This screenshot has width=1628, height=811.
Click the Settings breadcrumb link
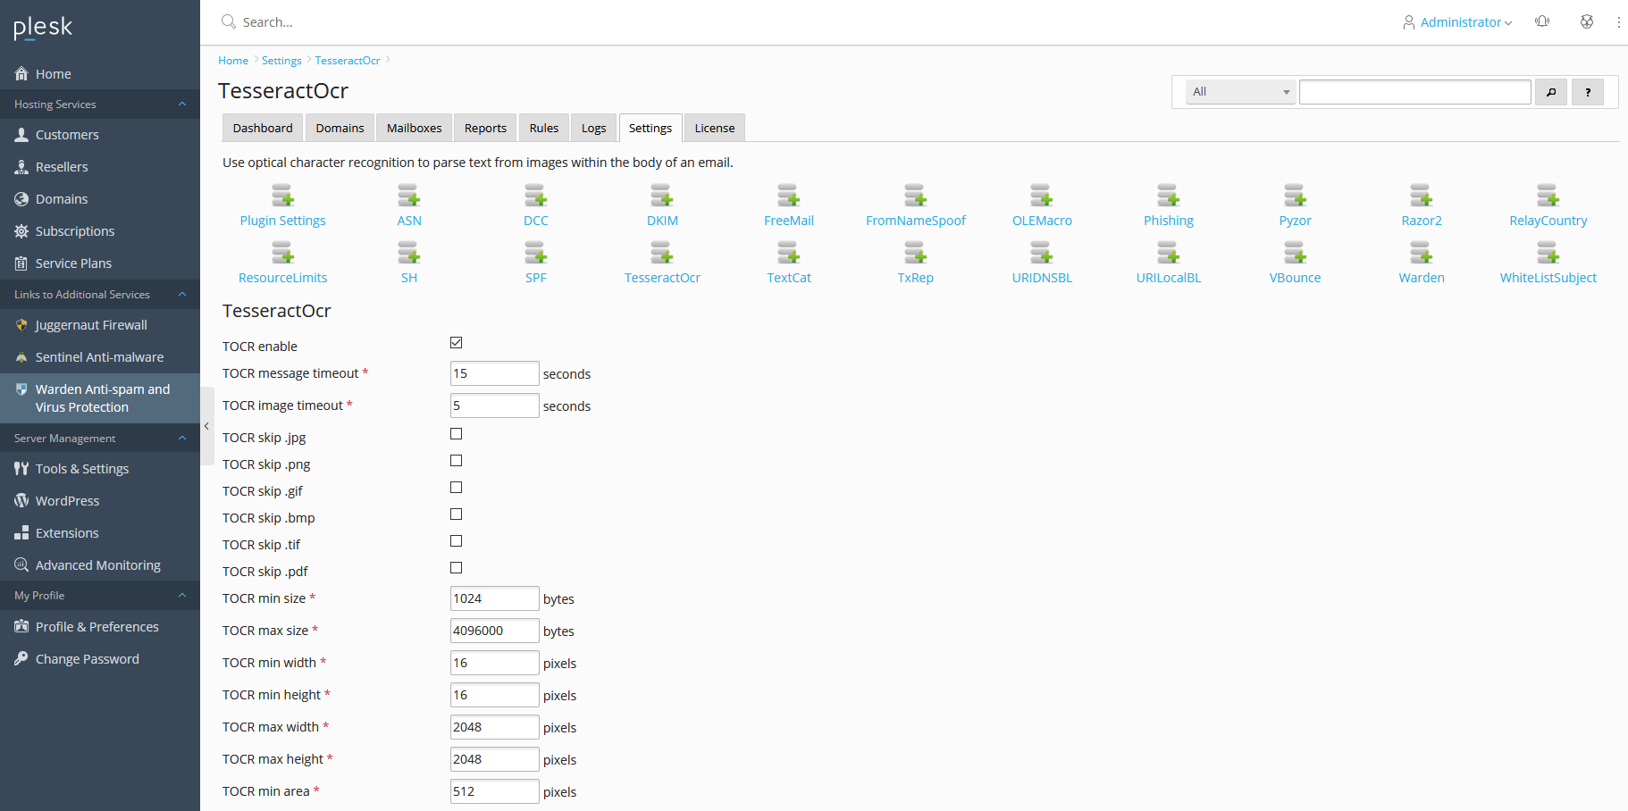click(x=281, y=61)
